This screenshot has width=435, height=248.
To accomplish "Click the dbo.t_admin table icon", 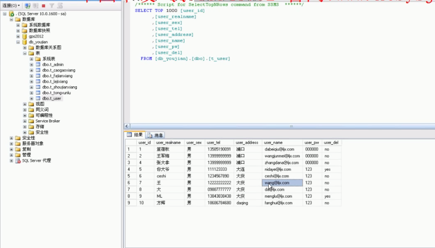I will click(38, 65).
